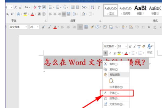The image size is (162, 108).
Task: Open the ribbon font size dropdown
Action: click(12, 7)
